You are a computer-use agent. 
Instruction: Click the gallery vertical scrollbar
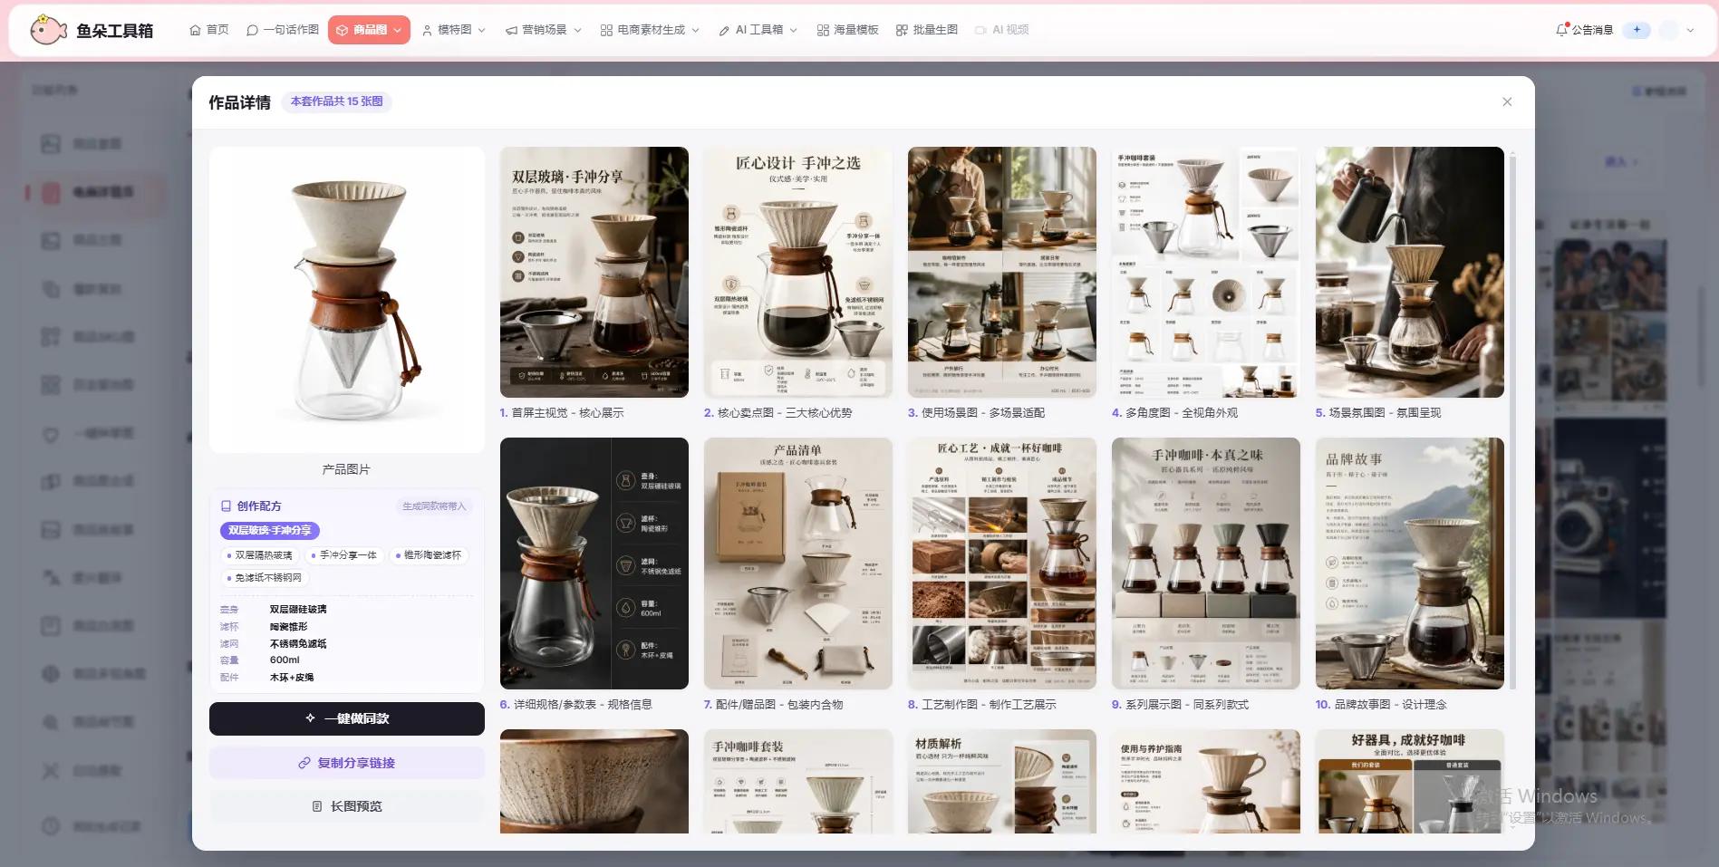(x=1512, y=421)
